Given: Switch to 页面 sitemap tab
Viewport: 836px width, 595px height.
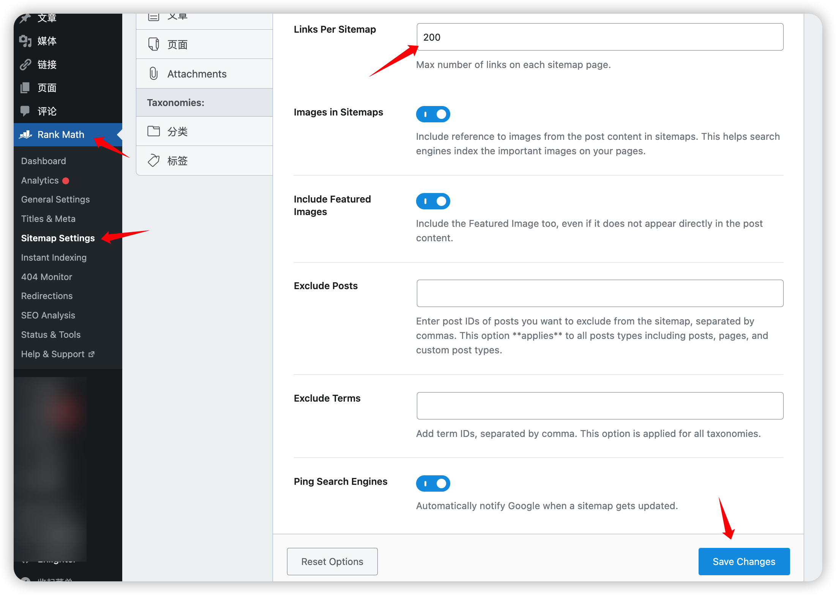Looking at the screenshot, I should pos(204,44).
